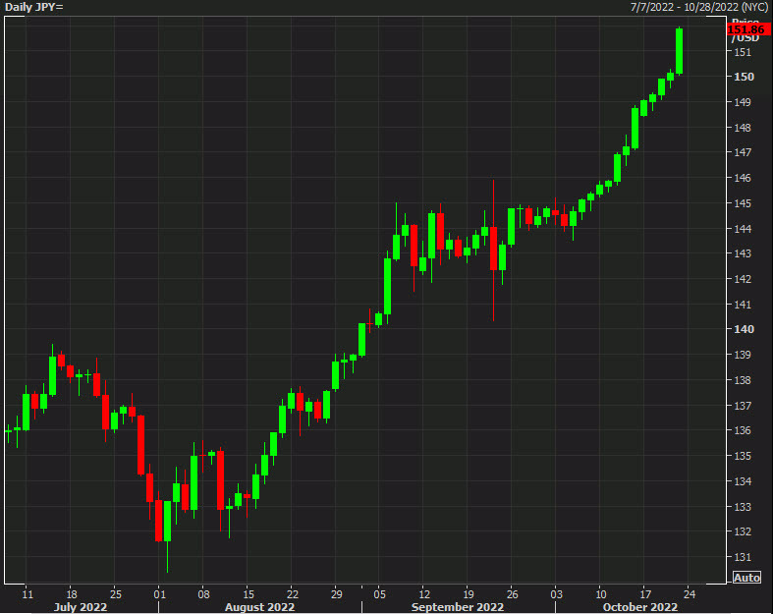The width and height of the screenshot is (773, 614).
Task: Click the 136 price axis label
Action: [743, 430]
